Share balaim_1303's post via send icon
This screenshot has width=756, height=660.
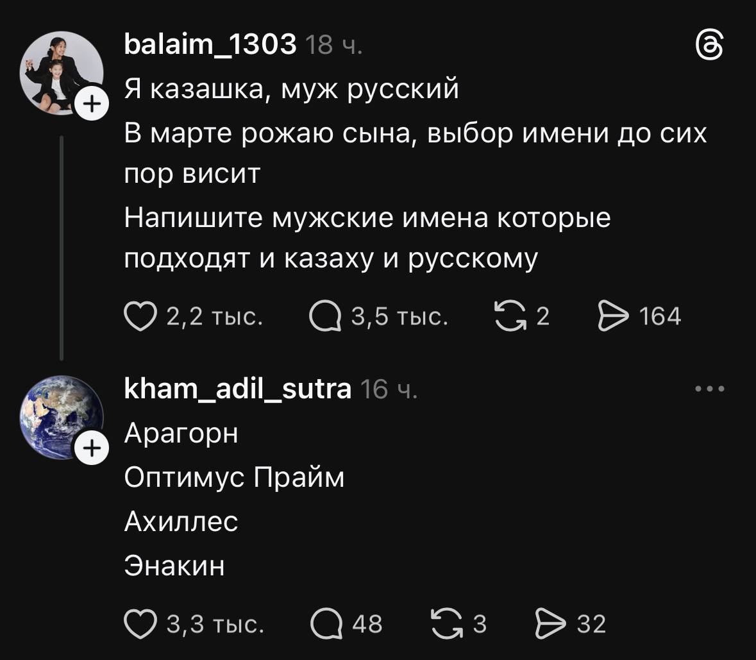pos(612,317)
